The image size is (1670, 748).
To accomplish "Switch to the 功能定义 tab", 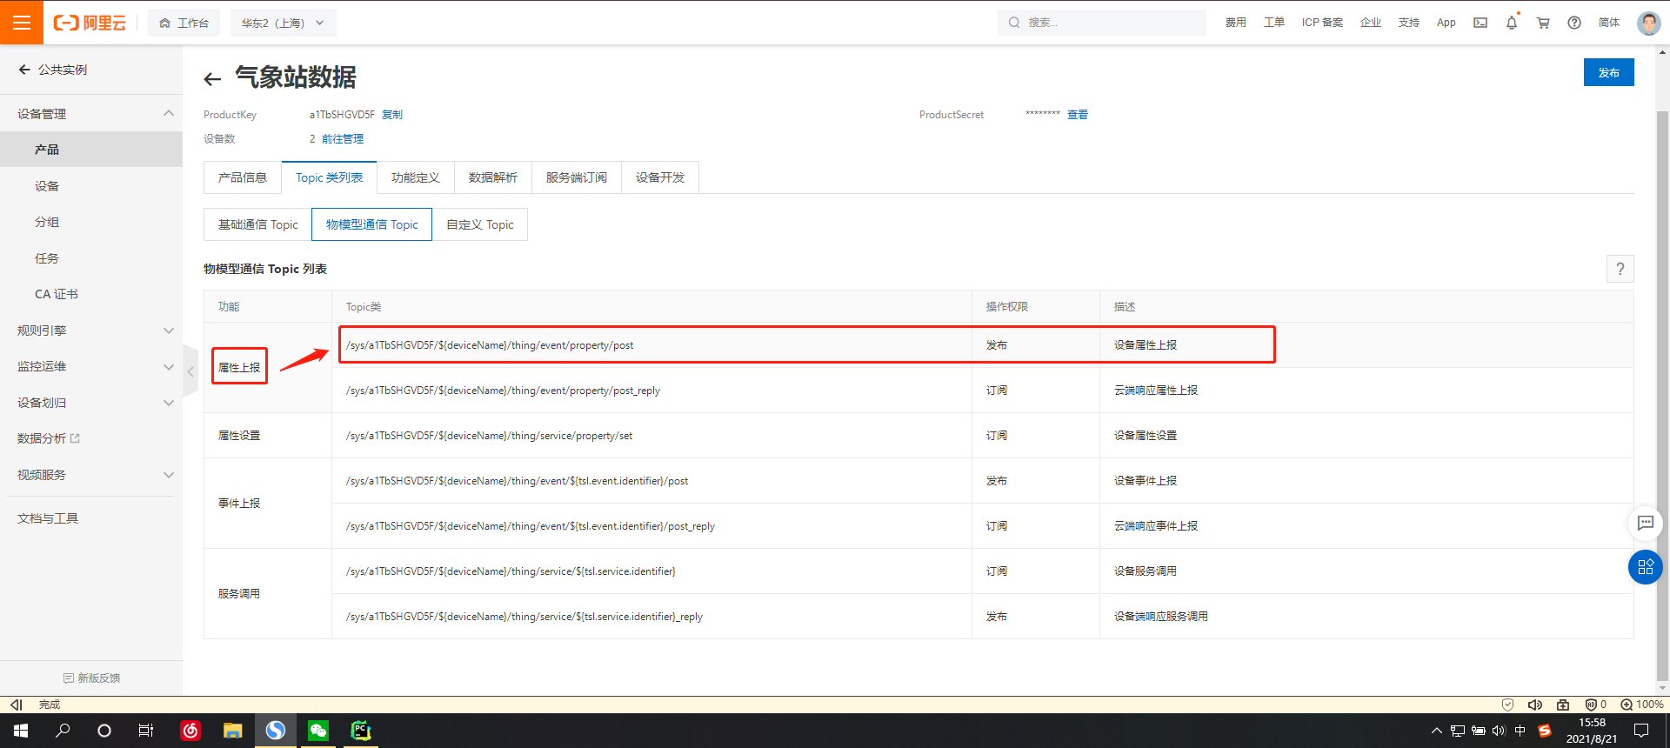I will click(x=416, y=177).
